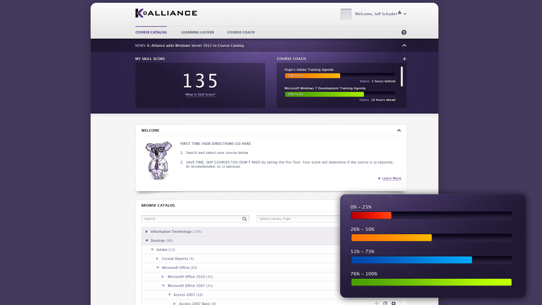Click the orange 26% - 50% legend bar
Screen dimensions: 542x305
[392, 238]
